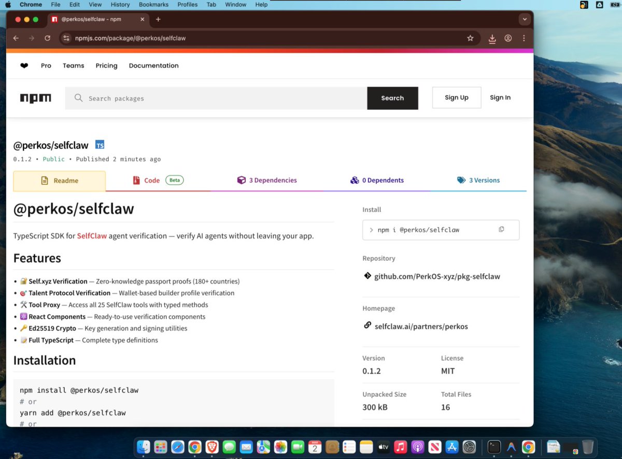Open the File menu
The image size is (622, 459).
coord(55,5)
